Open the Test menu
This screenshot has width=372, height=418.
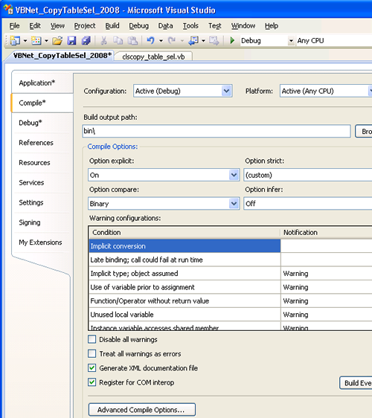215,25
